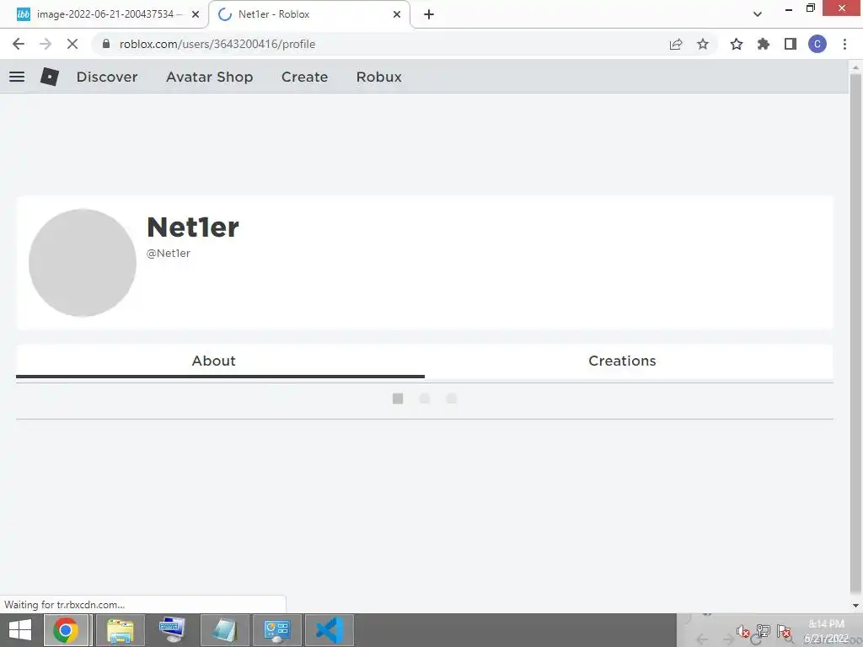Open the Chrome profile avatar C
This screenshot has width=863, height=647.
[817, 44]
